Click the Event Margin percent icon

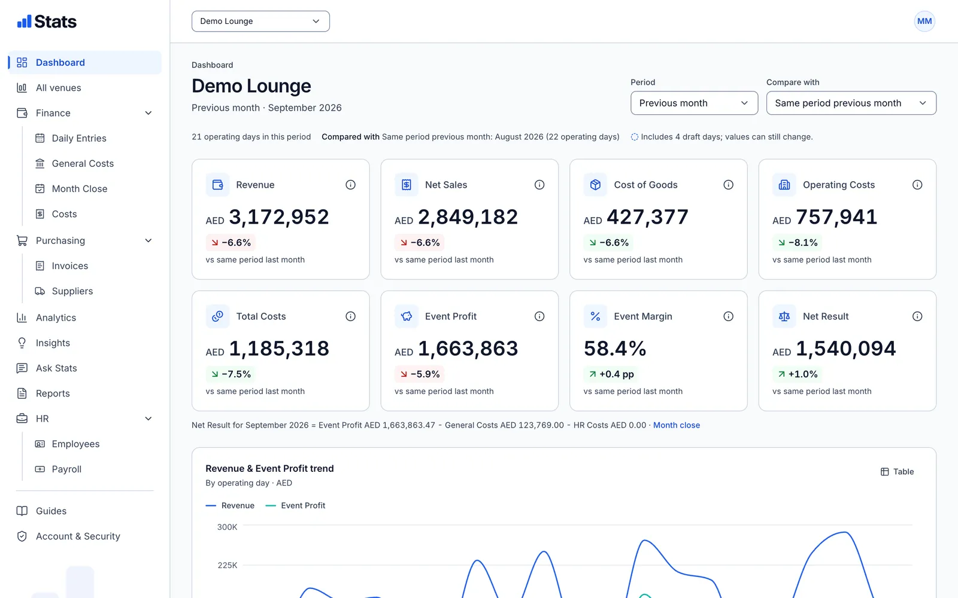(x=596, y=316)
